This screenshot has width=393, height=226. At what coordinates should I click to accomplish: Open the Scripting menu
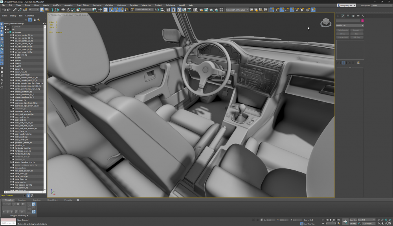134,5
